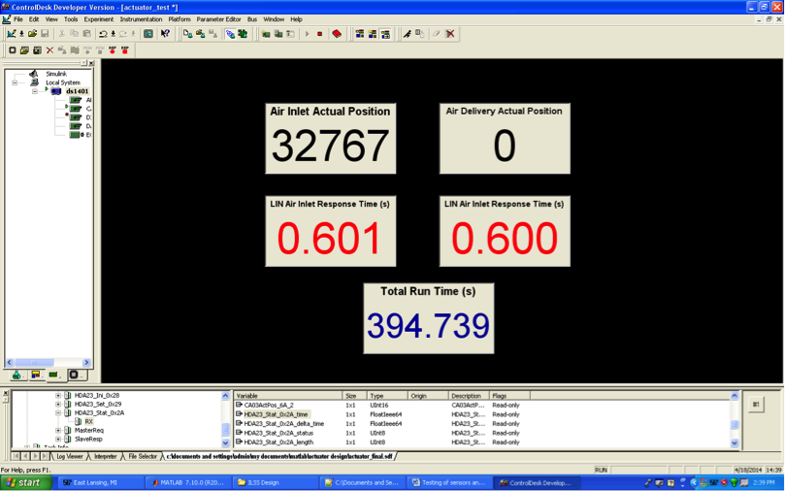The image size is (785, 491).
Task: Click the Start play triangle icon
Action: (308, 34)
